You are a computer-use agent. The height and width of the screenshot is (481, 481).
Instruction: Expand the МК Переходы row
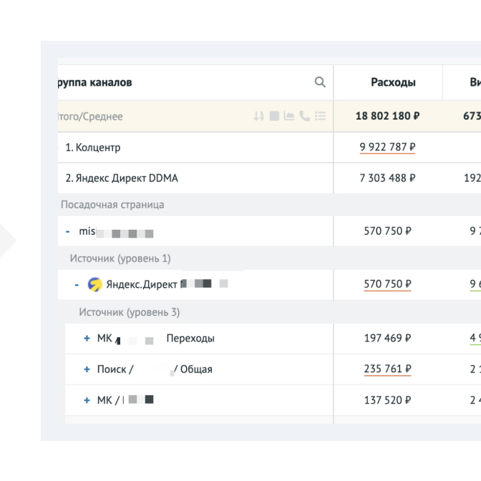click(87, 339)
